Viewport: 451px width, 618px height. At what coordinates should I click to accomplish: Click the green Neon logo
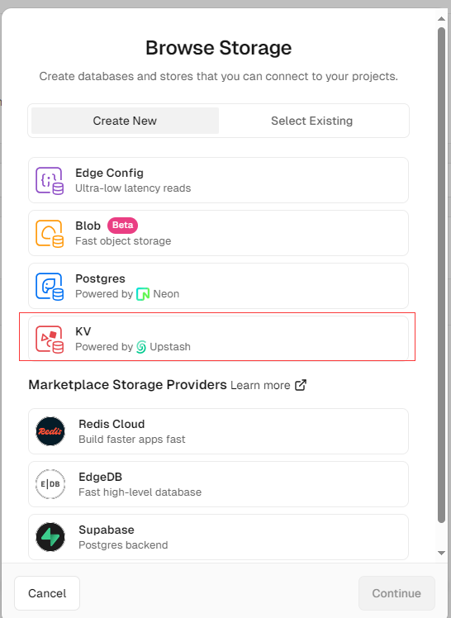click(143, 294)
